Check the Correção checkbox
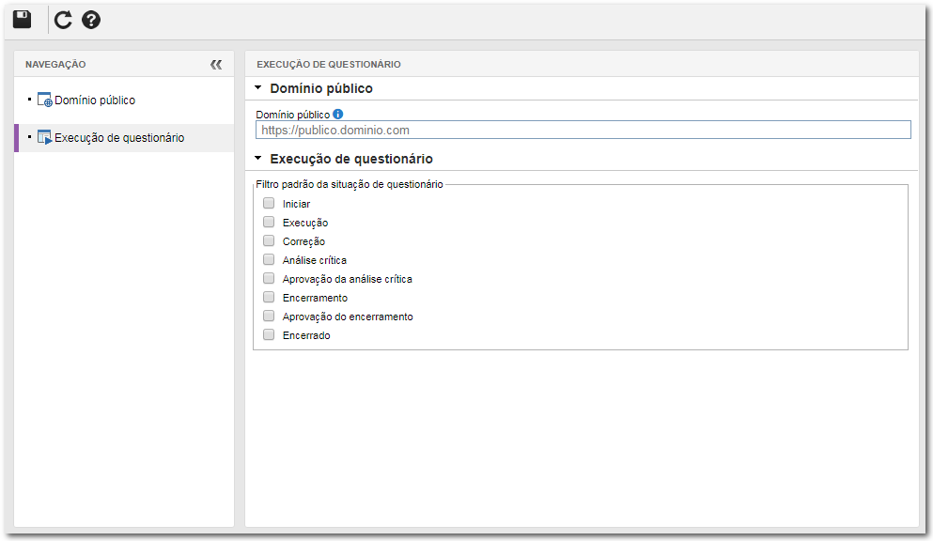 point(269,240)
